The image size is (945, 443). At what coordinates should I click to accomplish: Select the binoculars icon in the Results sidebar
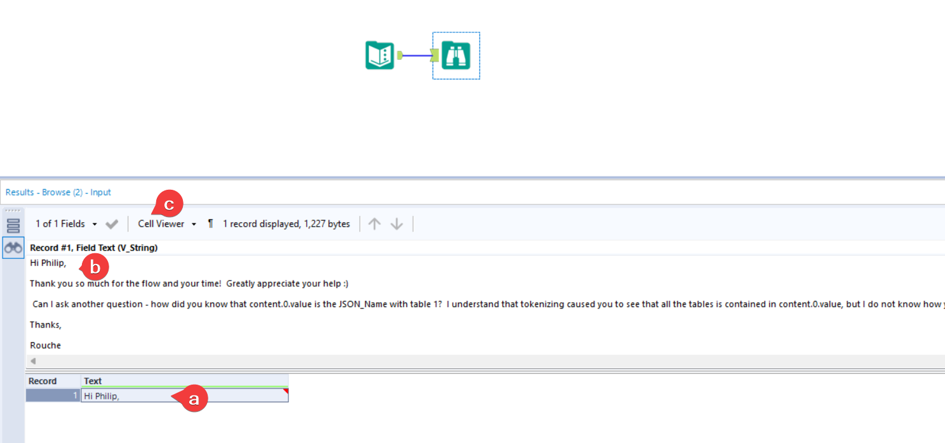[13, 248]
